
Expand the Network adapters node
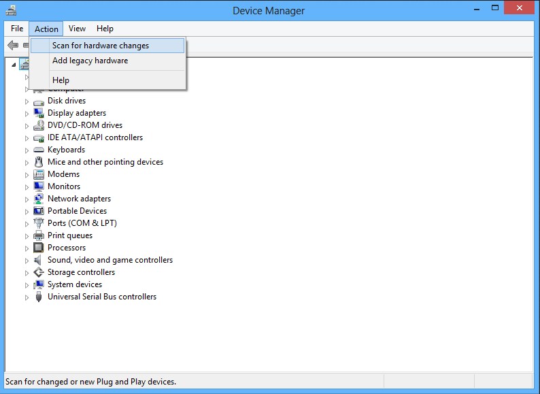pyautogui.click(x=27, y=199)
